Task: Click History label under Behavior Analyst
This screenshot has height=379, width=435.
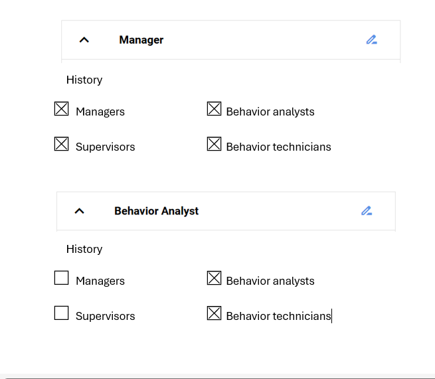Action: tap(84, 249)
